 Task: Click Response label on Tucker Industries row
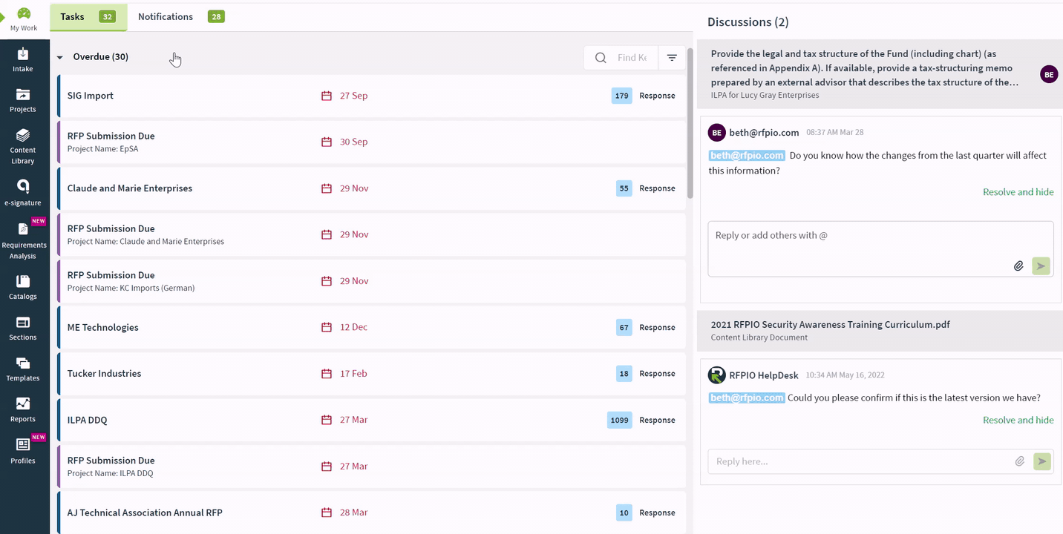pyautogui.click(x=657, y=374)
